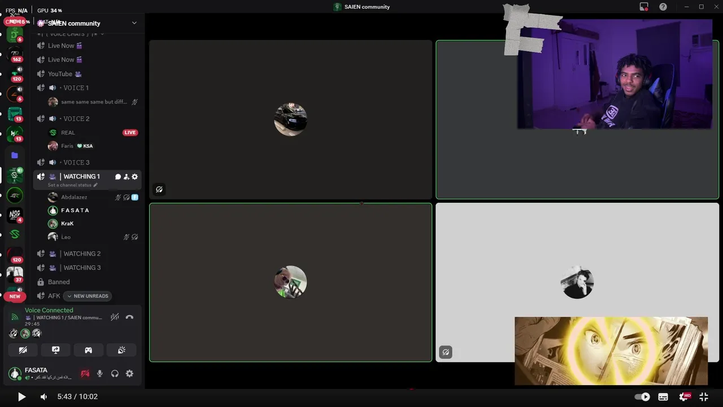Image resolution: width=723 pixels, height=407 pixels.
Task: Expand the SAIEN community server dropdown
Action: point(134,23)
